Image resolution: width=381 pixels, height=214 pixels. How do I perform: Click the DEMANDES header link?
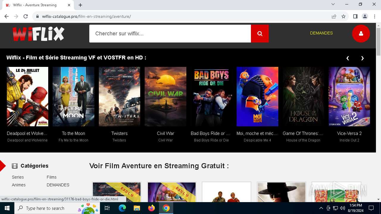click(321, 33)
